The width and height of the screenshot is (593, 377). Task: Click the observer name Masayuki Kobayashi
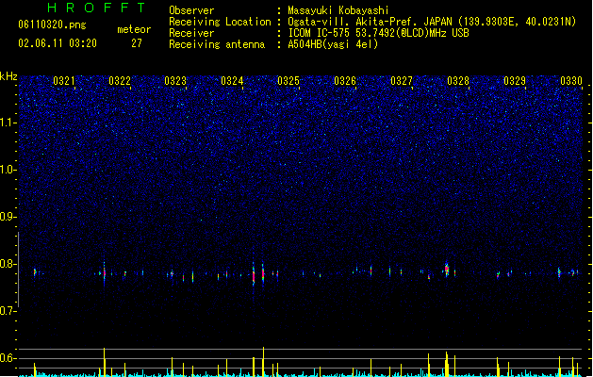point(338,10)
